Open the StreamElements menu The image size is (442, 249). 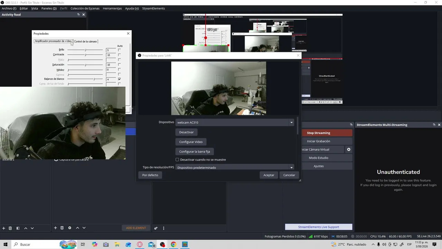pyautogui.click(x=153, y=8)
